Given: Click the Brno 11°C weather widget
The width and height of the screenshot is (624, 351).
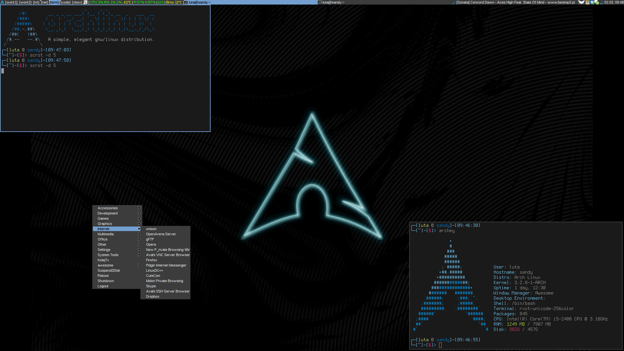Looking at the screenshot, I should tap(174, 2).
